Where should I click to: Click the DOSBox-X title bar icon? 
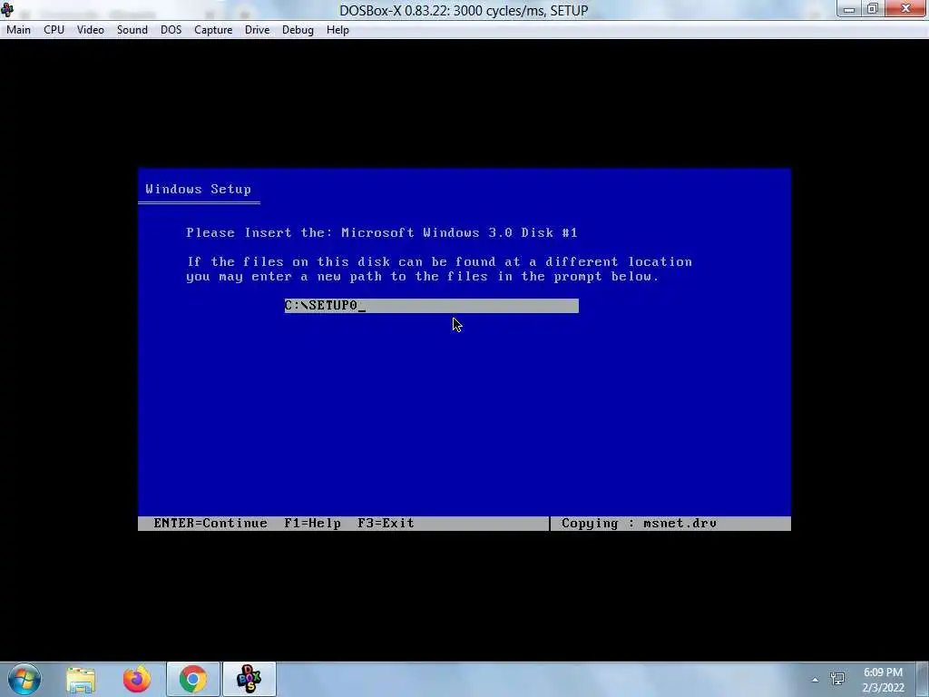[x=7, y=9]
